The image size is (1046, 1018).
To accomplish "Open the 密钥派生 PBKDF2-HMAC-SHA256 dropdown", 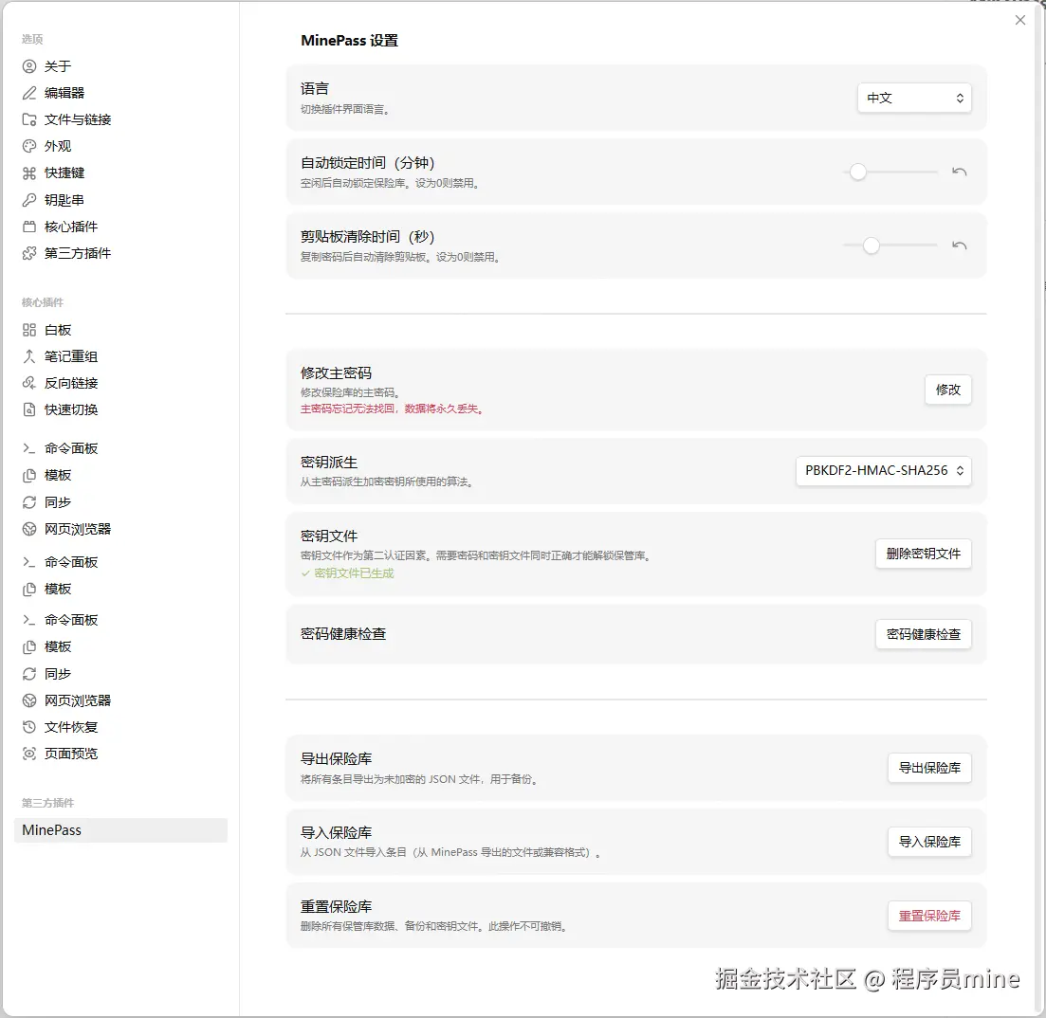I will 883,471.
